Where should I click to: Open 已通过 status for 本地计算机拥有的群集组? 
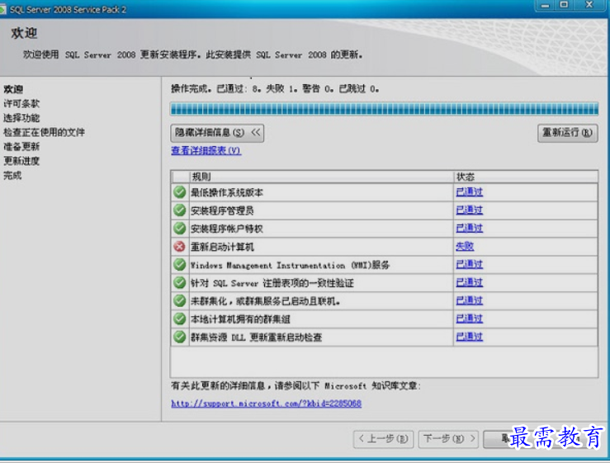[x=469, y=319]
